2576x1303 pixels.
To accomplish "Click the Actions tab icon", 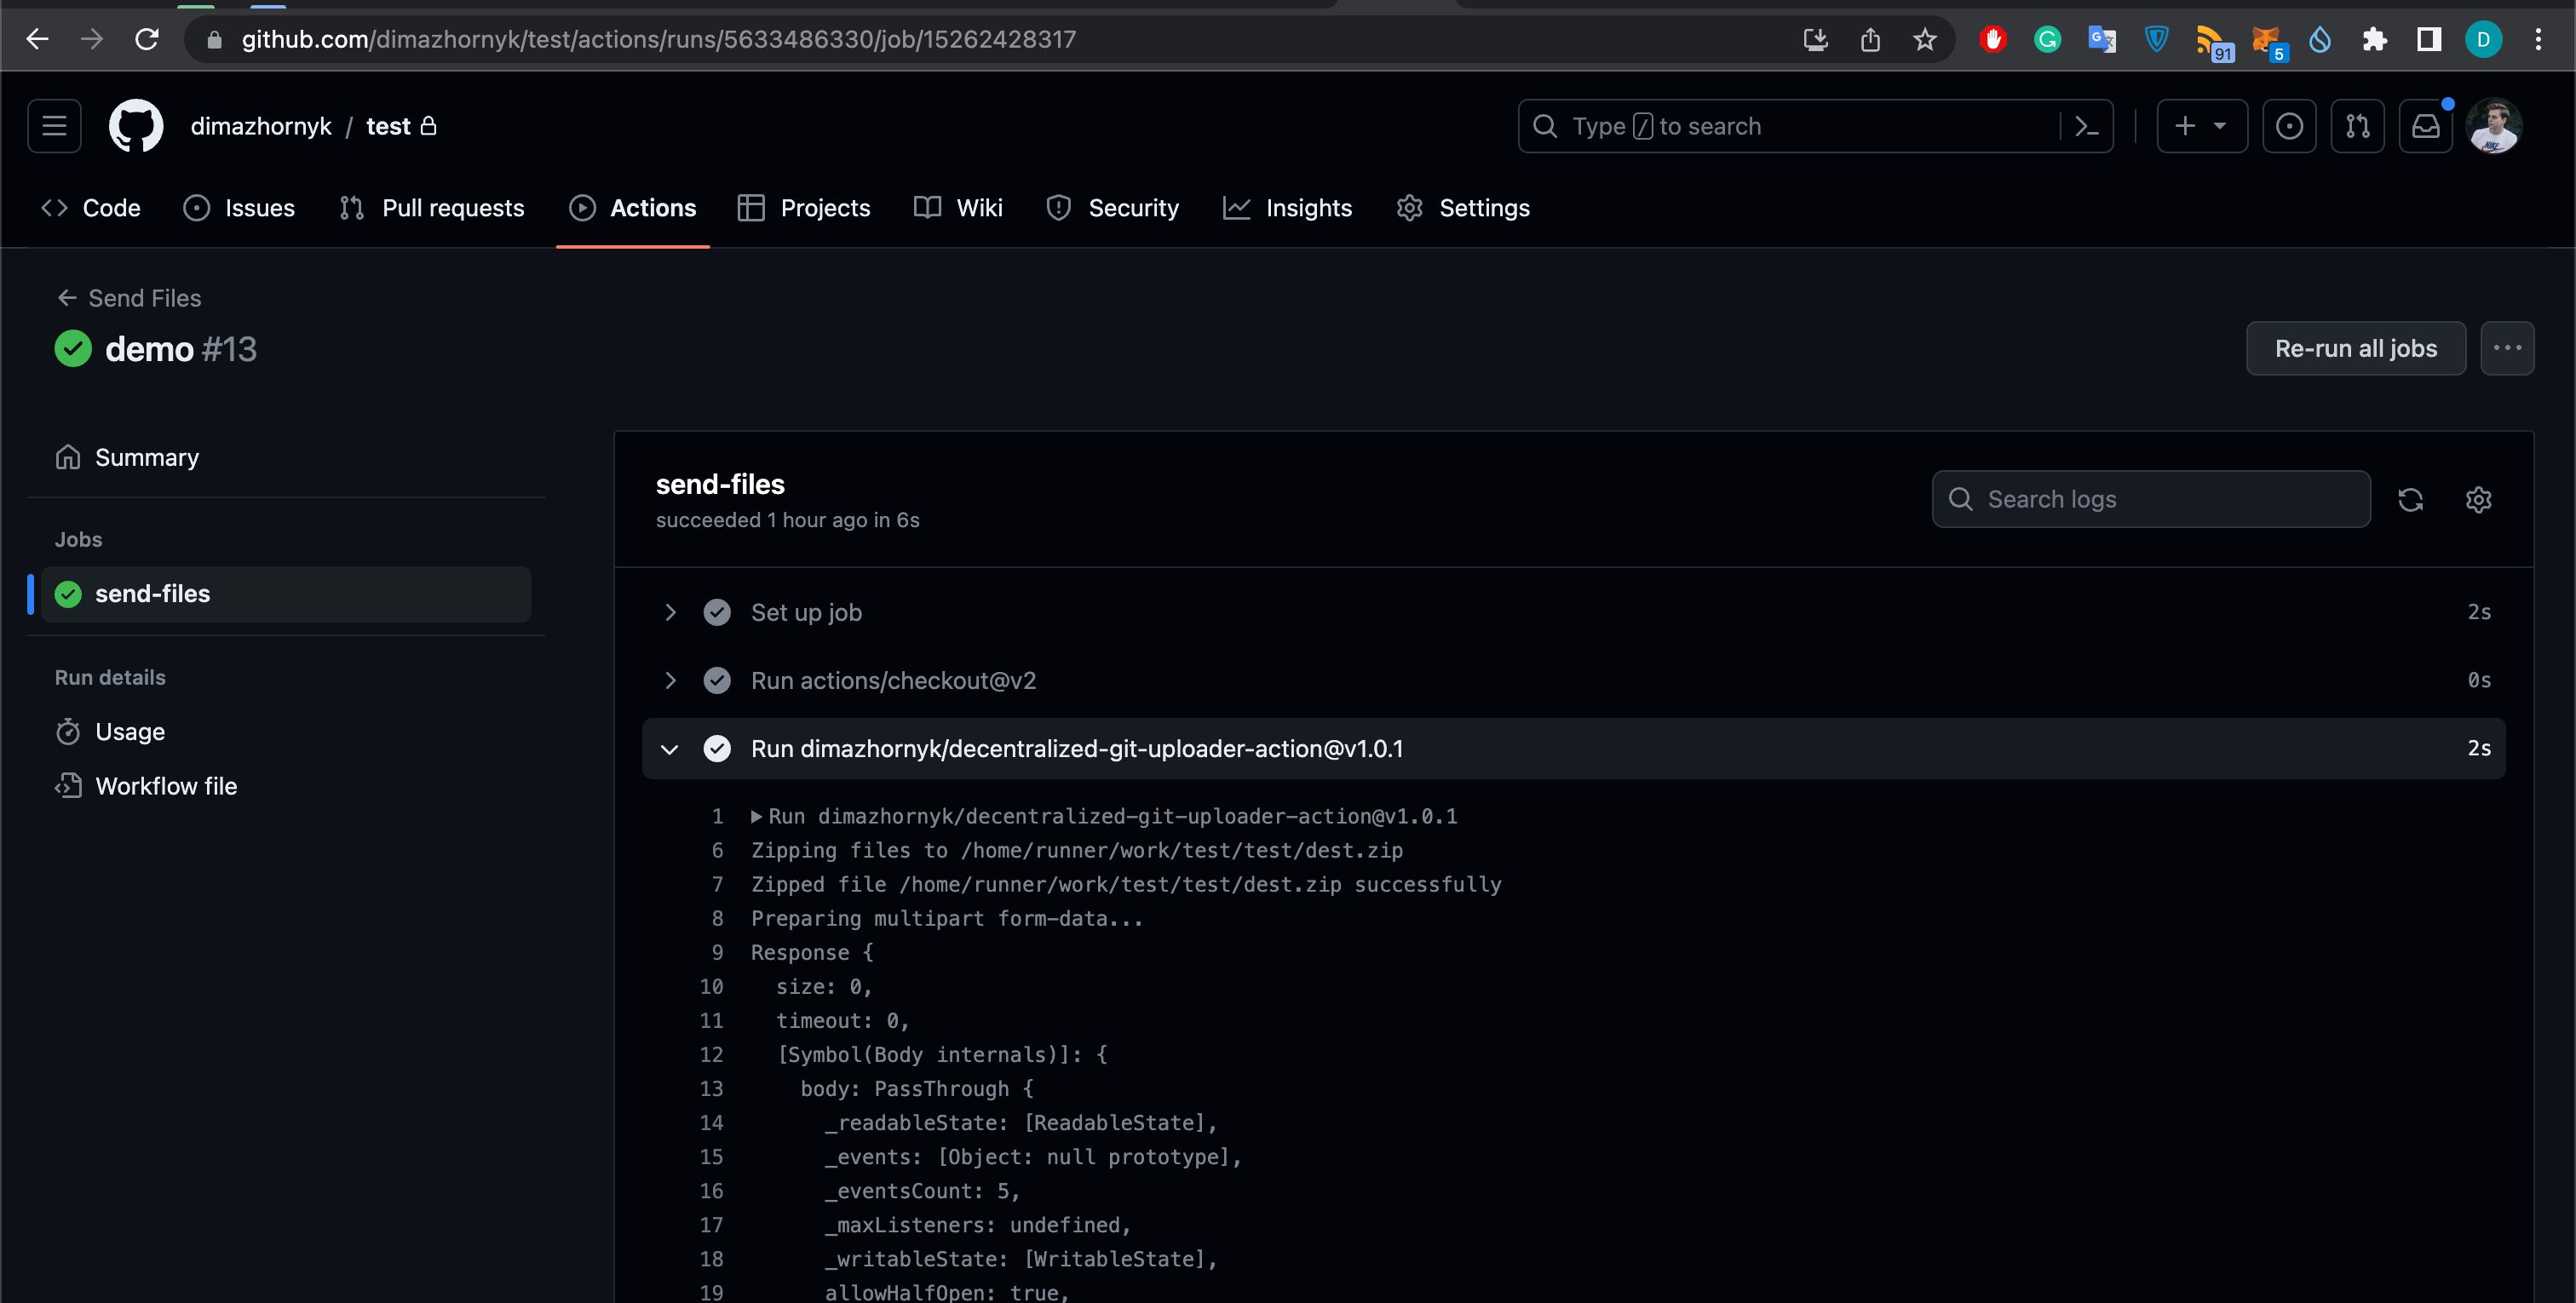I will coord(582,208).
